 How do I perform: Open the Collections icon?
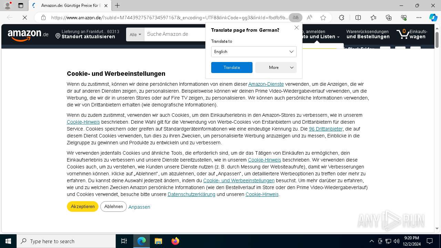click(389, 18)
